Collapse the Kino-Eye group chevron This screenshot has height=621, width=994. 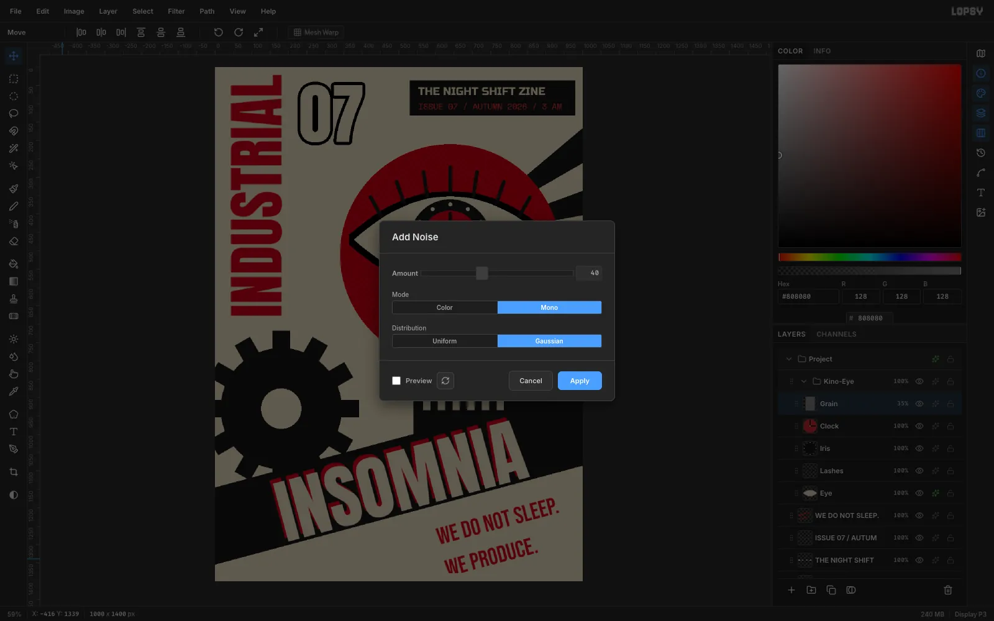click(x=804, y=381)
